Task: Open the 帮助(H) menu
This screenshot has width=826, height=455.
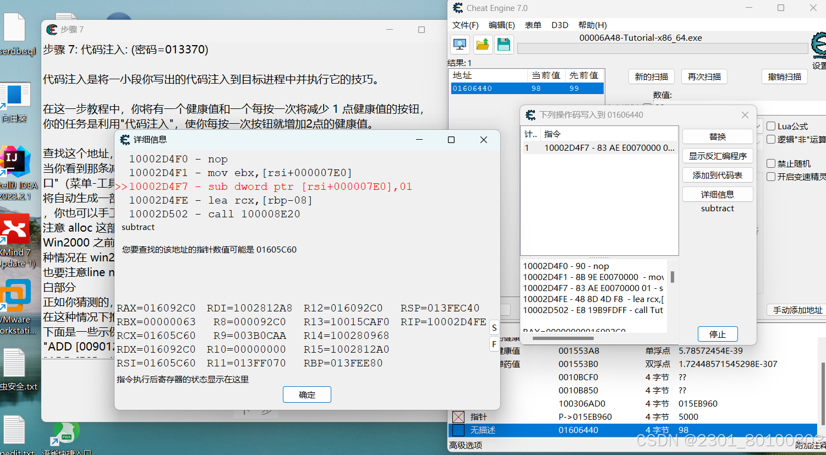Action: (x=593, y=25)
